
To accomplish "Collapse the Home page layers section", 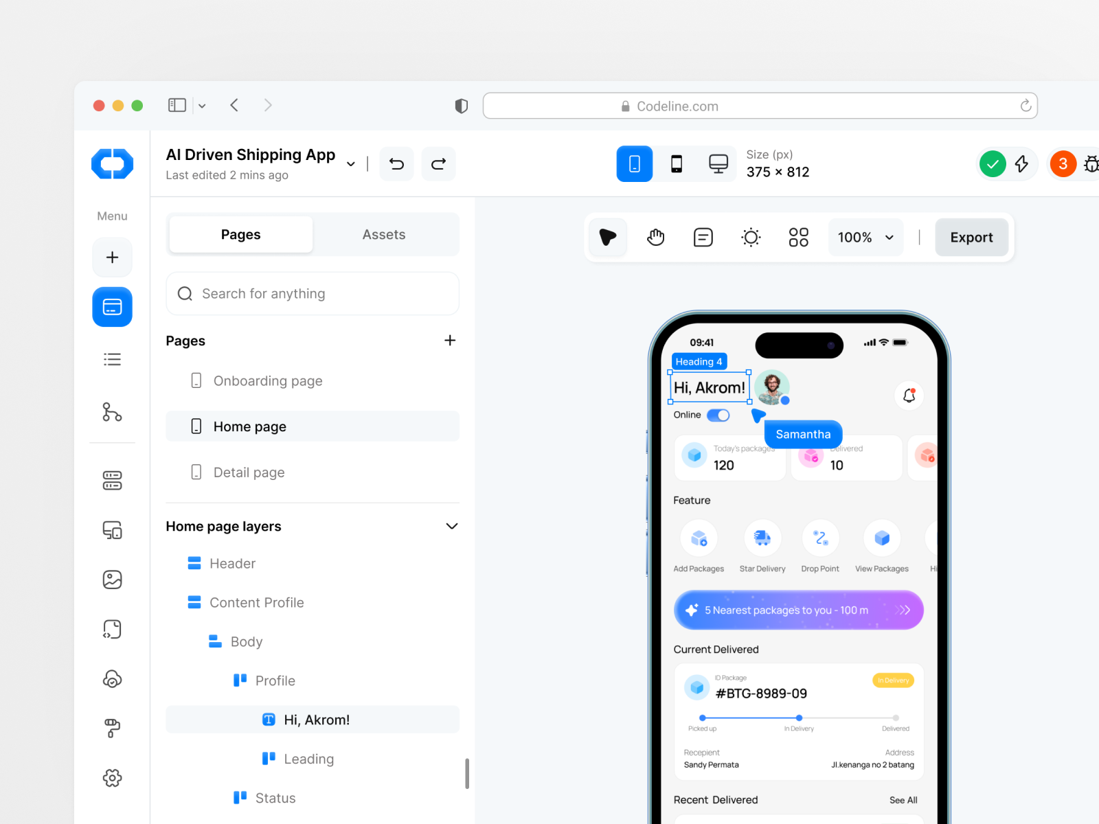I will (x=452, y=526).
